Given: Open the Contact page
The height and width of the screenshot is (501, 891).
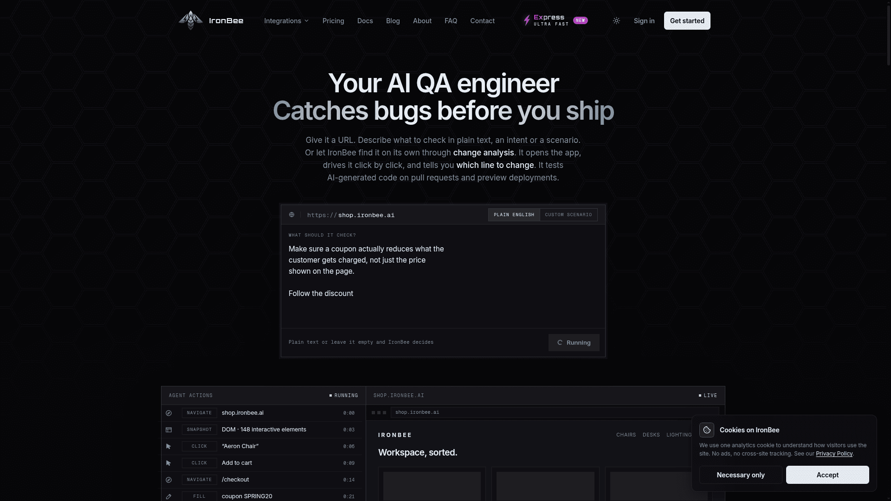Looking at the screenshot, I should tap(483, 21).
